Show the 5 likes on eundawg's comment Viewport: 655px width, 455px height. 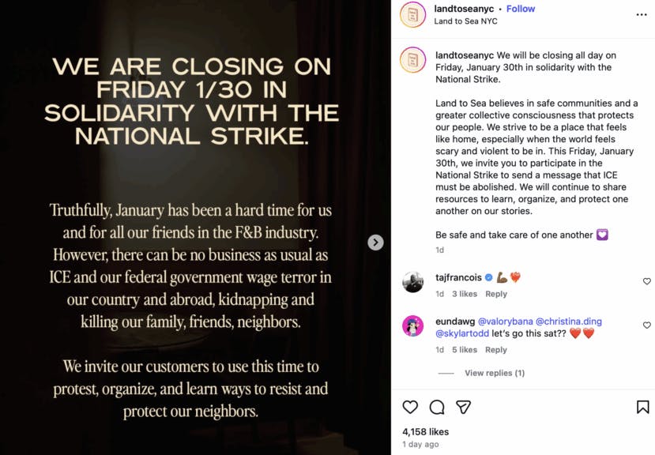point(465,350)
